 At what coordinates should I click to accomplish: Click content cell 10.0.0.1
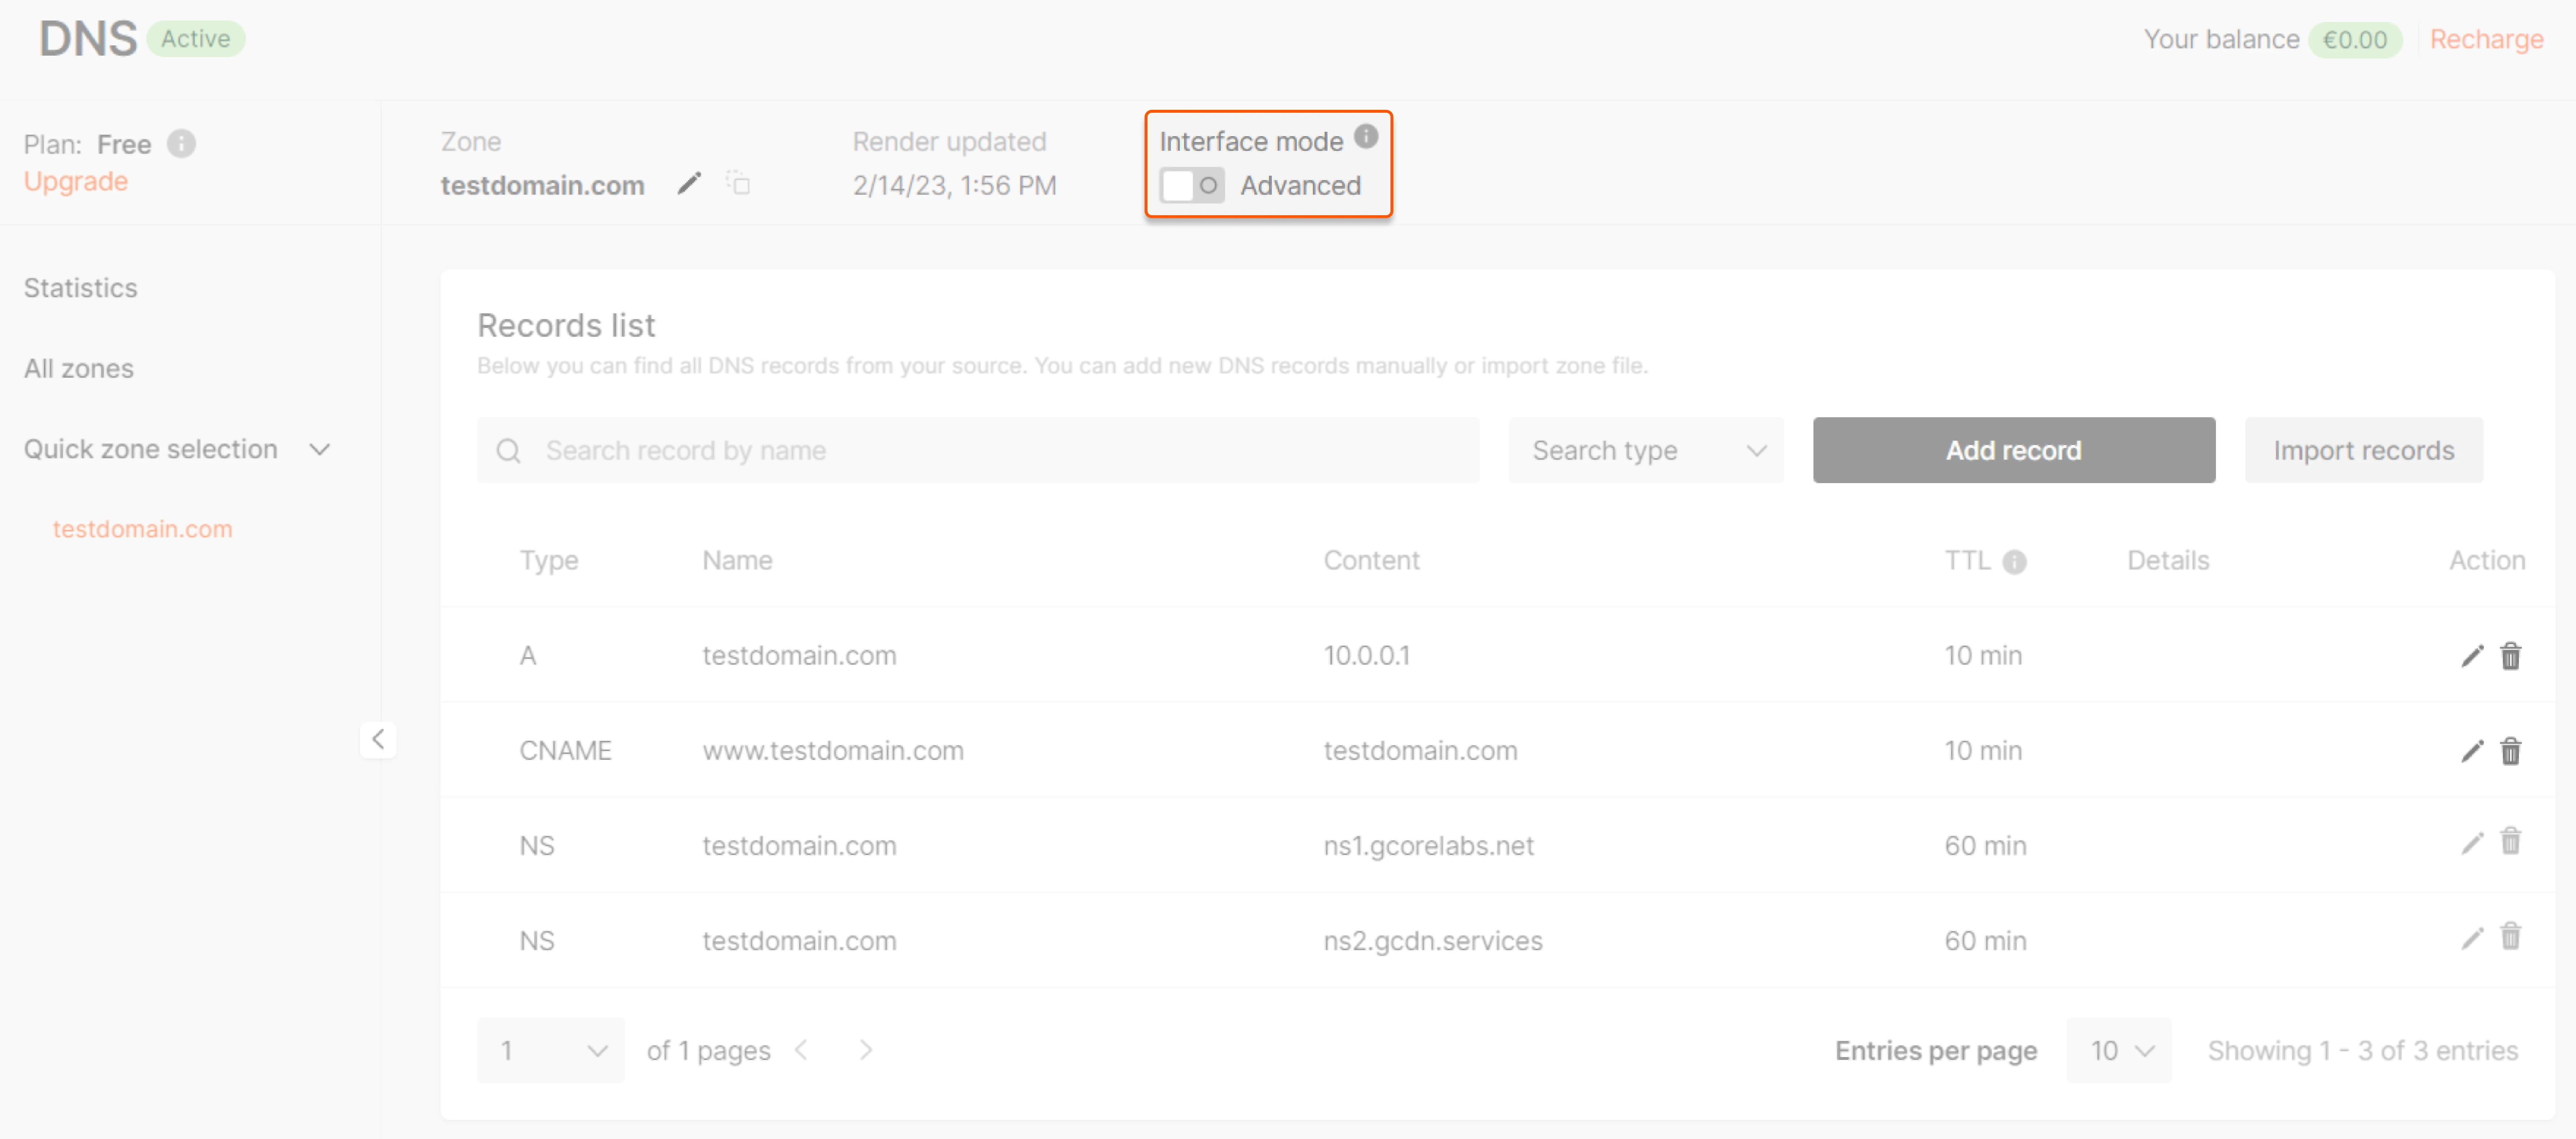(x=1367, y=656)
